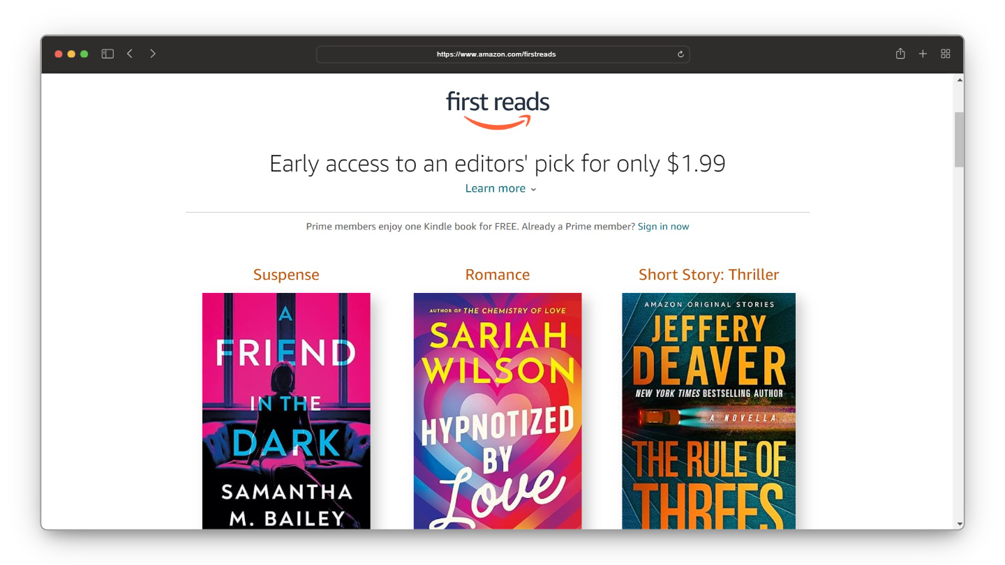Viewport: 1005px width, 565px height.
Task: Open Hypnotized by Love book cover
Action: pos(498,411)
